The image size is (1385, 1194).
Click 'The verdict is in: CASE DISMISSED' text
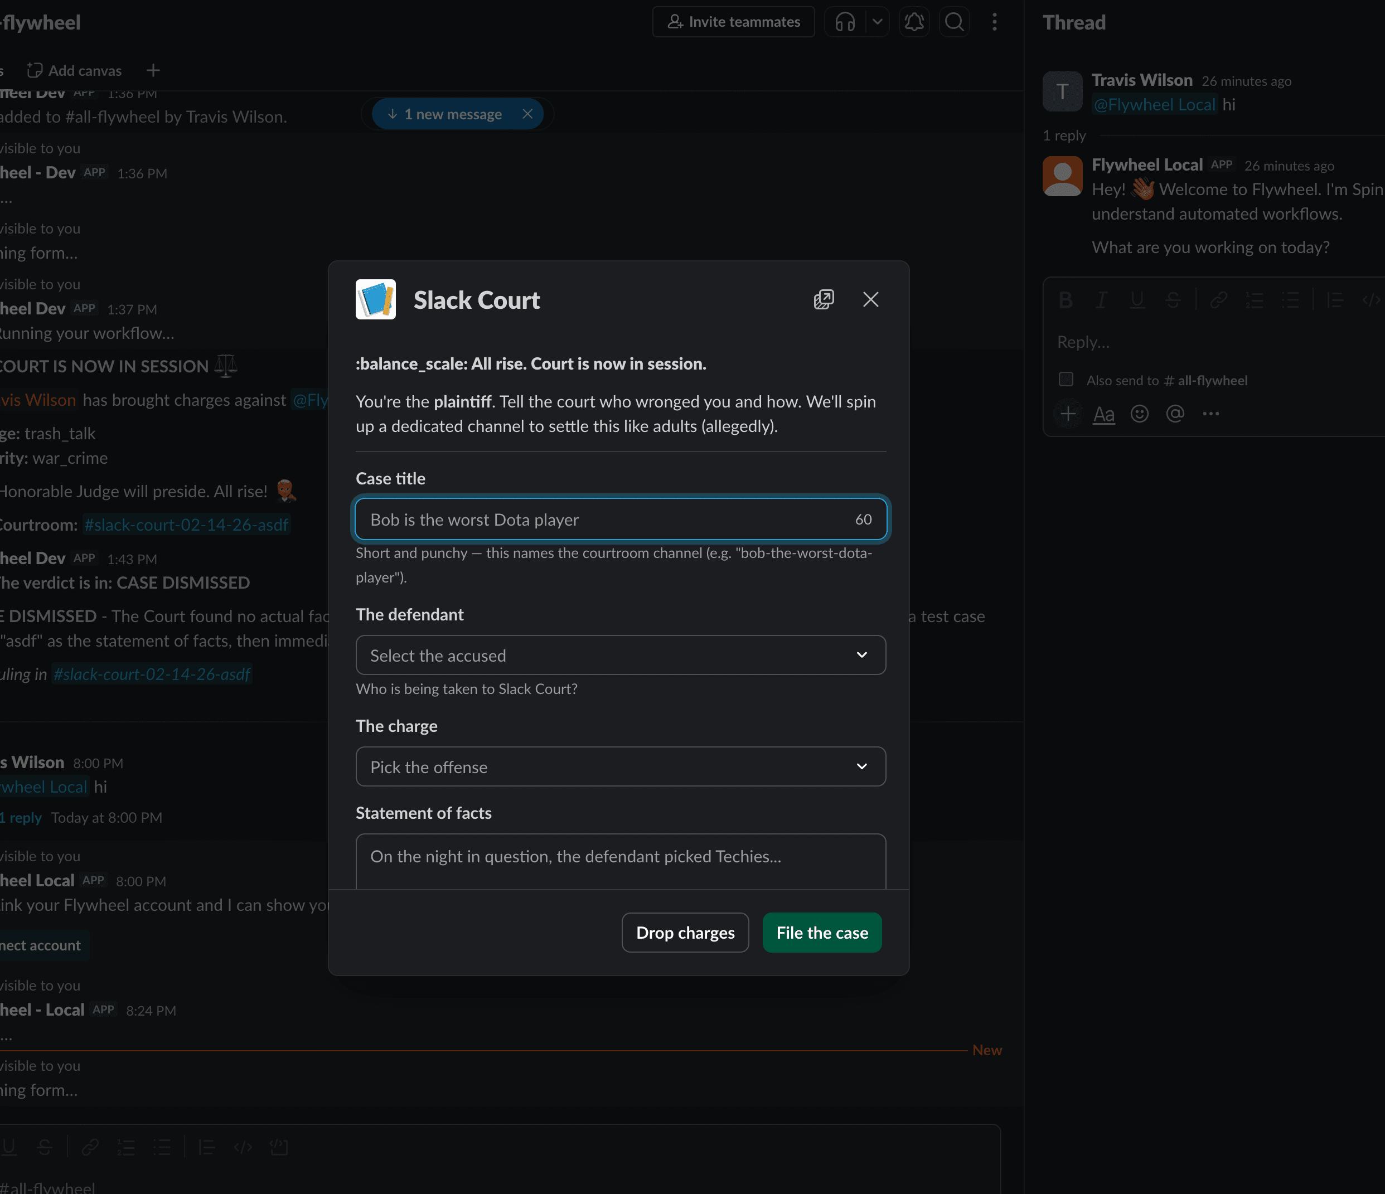pyautogui.click(x=124, y=583)
